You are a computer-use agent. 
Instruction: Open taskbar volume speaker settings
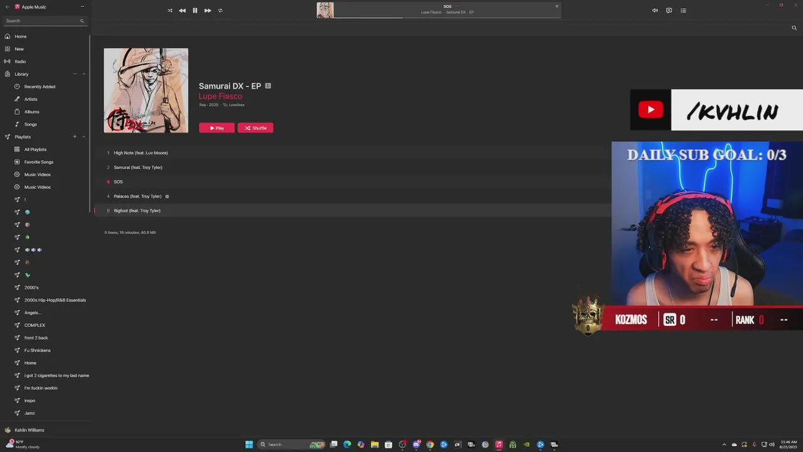coord(771,444)
